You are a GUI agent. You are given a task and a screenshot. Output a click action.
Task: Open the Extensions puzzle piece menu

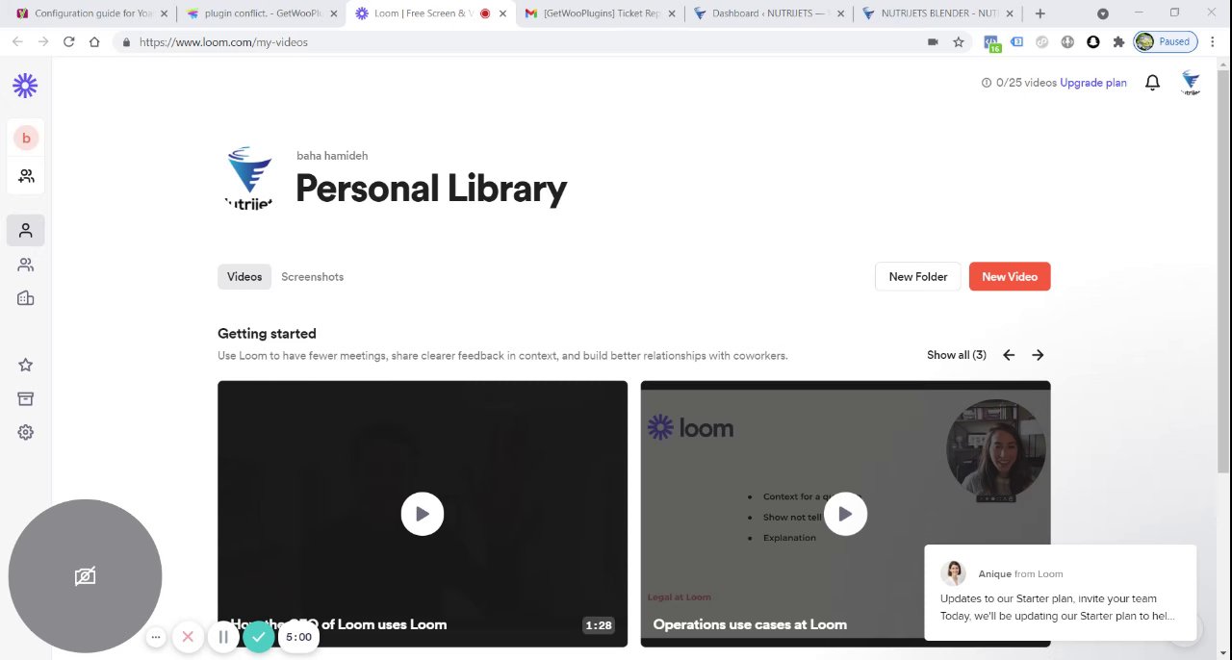pos(1118,42)
